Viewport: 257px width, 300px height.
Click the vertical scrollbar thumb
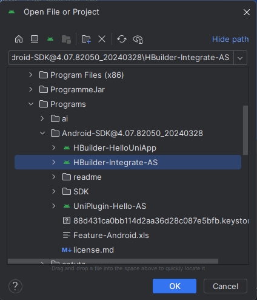[x=245, y=130]
